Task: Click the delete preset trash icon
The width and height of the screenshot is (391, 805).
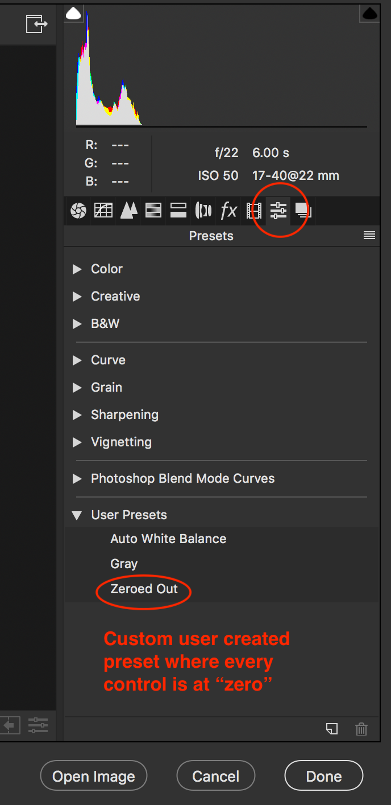Action: (361, 729)
